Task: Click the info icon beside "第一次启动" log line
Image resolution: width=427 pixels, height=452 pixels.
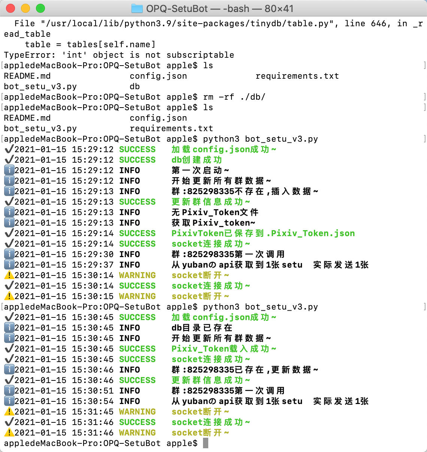Action: pyautogui.click(x=8, y=170)
